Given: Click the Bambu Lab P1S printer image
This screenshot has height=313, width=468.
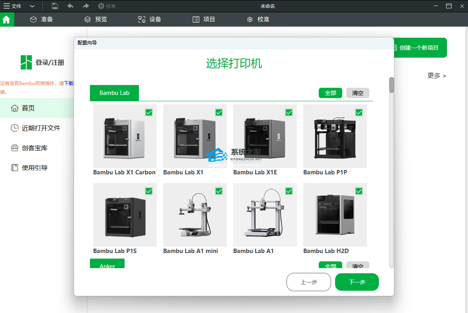Looking at the screenshot, I should coord(125,215).
